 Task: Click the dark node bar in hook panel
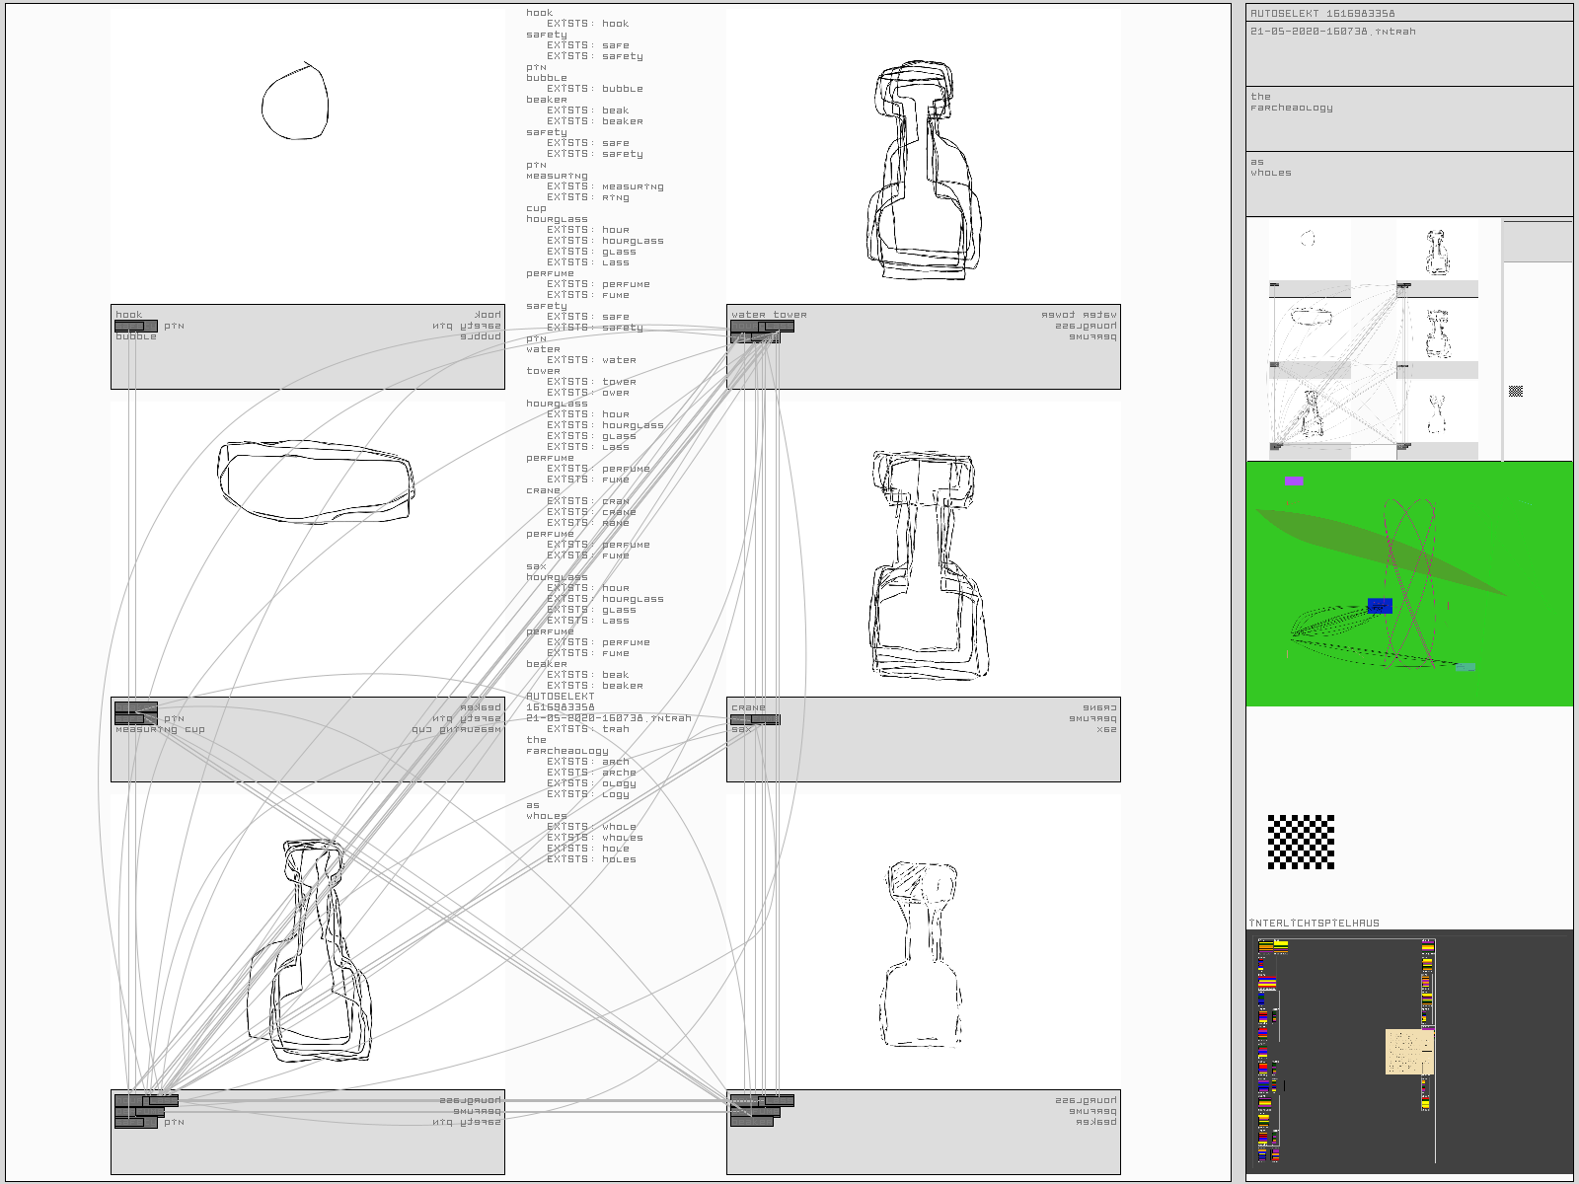pos(135,326)
